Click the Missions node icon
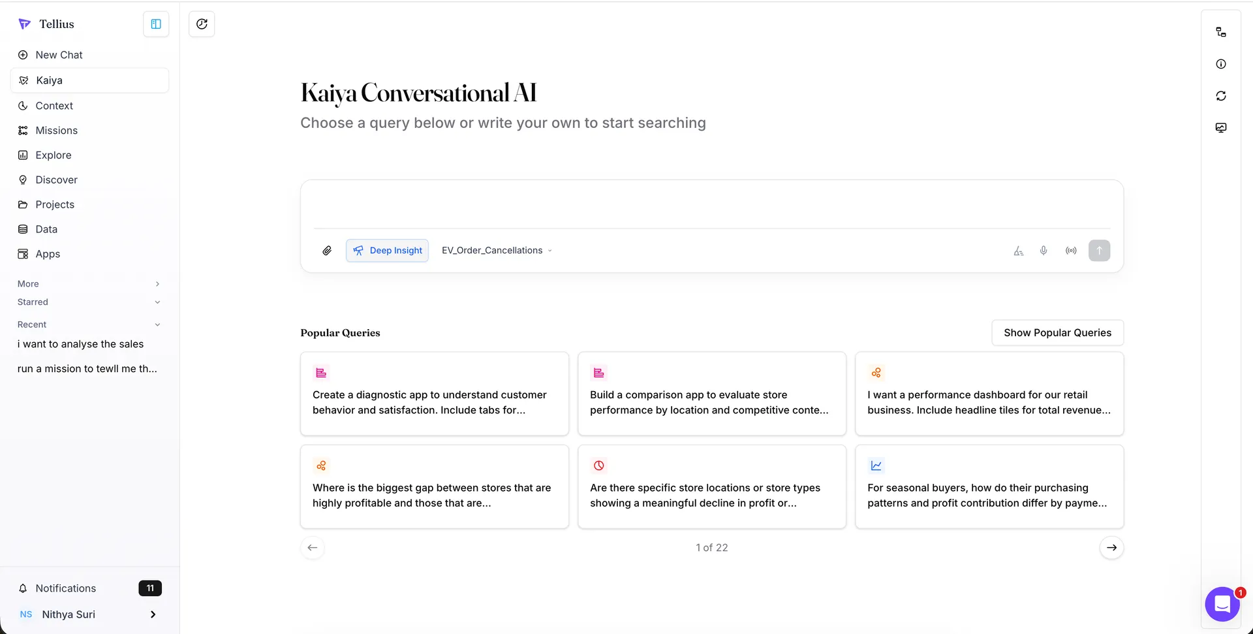Screen dimensions: 1253x634 (x=23, y=131)
